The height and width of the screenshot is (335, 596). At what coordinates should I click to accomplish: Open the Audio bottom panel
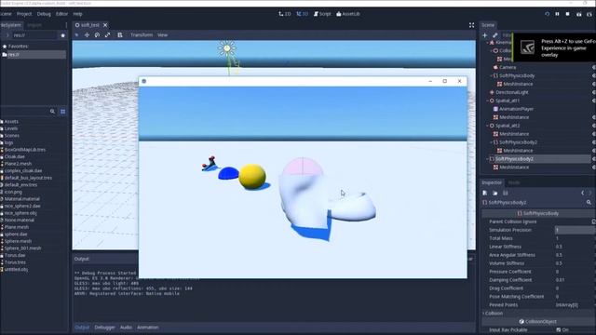(126, 328)
